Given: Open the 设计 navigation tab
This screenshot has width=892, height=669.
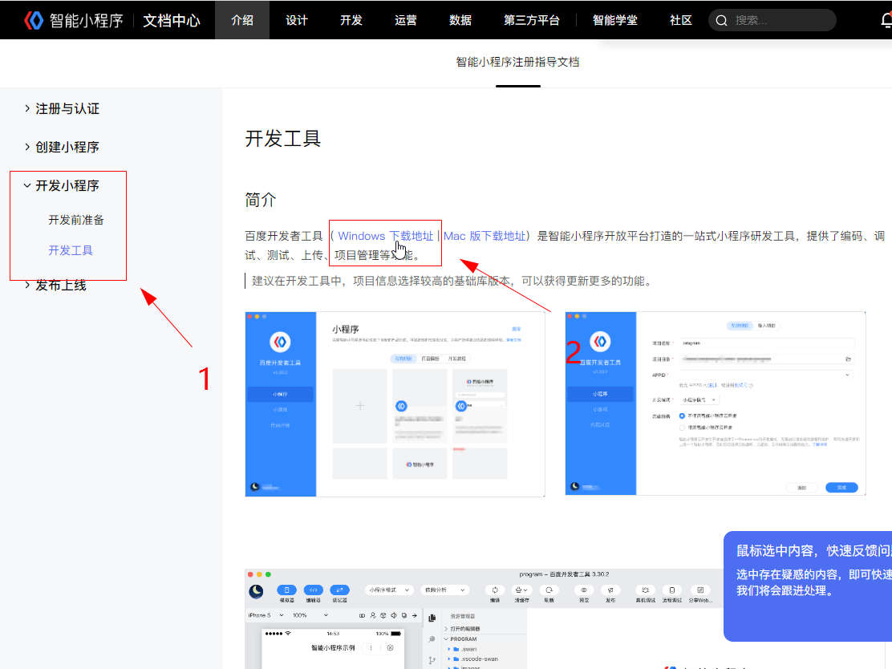Looking at the screenshot, I should [x=296, y=20].
